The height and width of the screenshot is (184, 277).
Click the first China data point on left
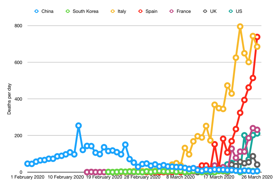pyautogui.click(x=27, y=164)
